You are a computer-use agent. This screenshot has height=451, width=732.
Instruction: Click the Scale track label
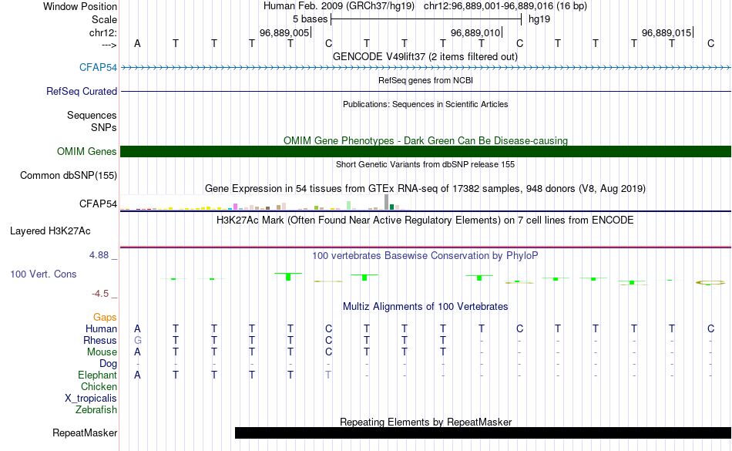(x=104, y=19)
